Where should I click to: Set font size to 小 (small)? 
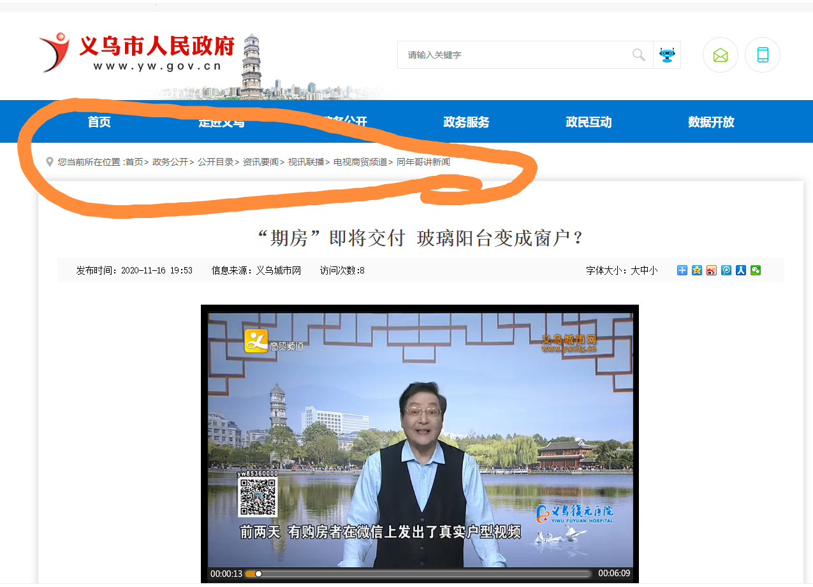[653, 271]
